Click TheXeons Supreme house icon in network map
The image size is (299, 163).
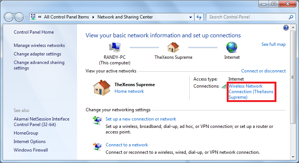pos(173,47)
